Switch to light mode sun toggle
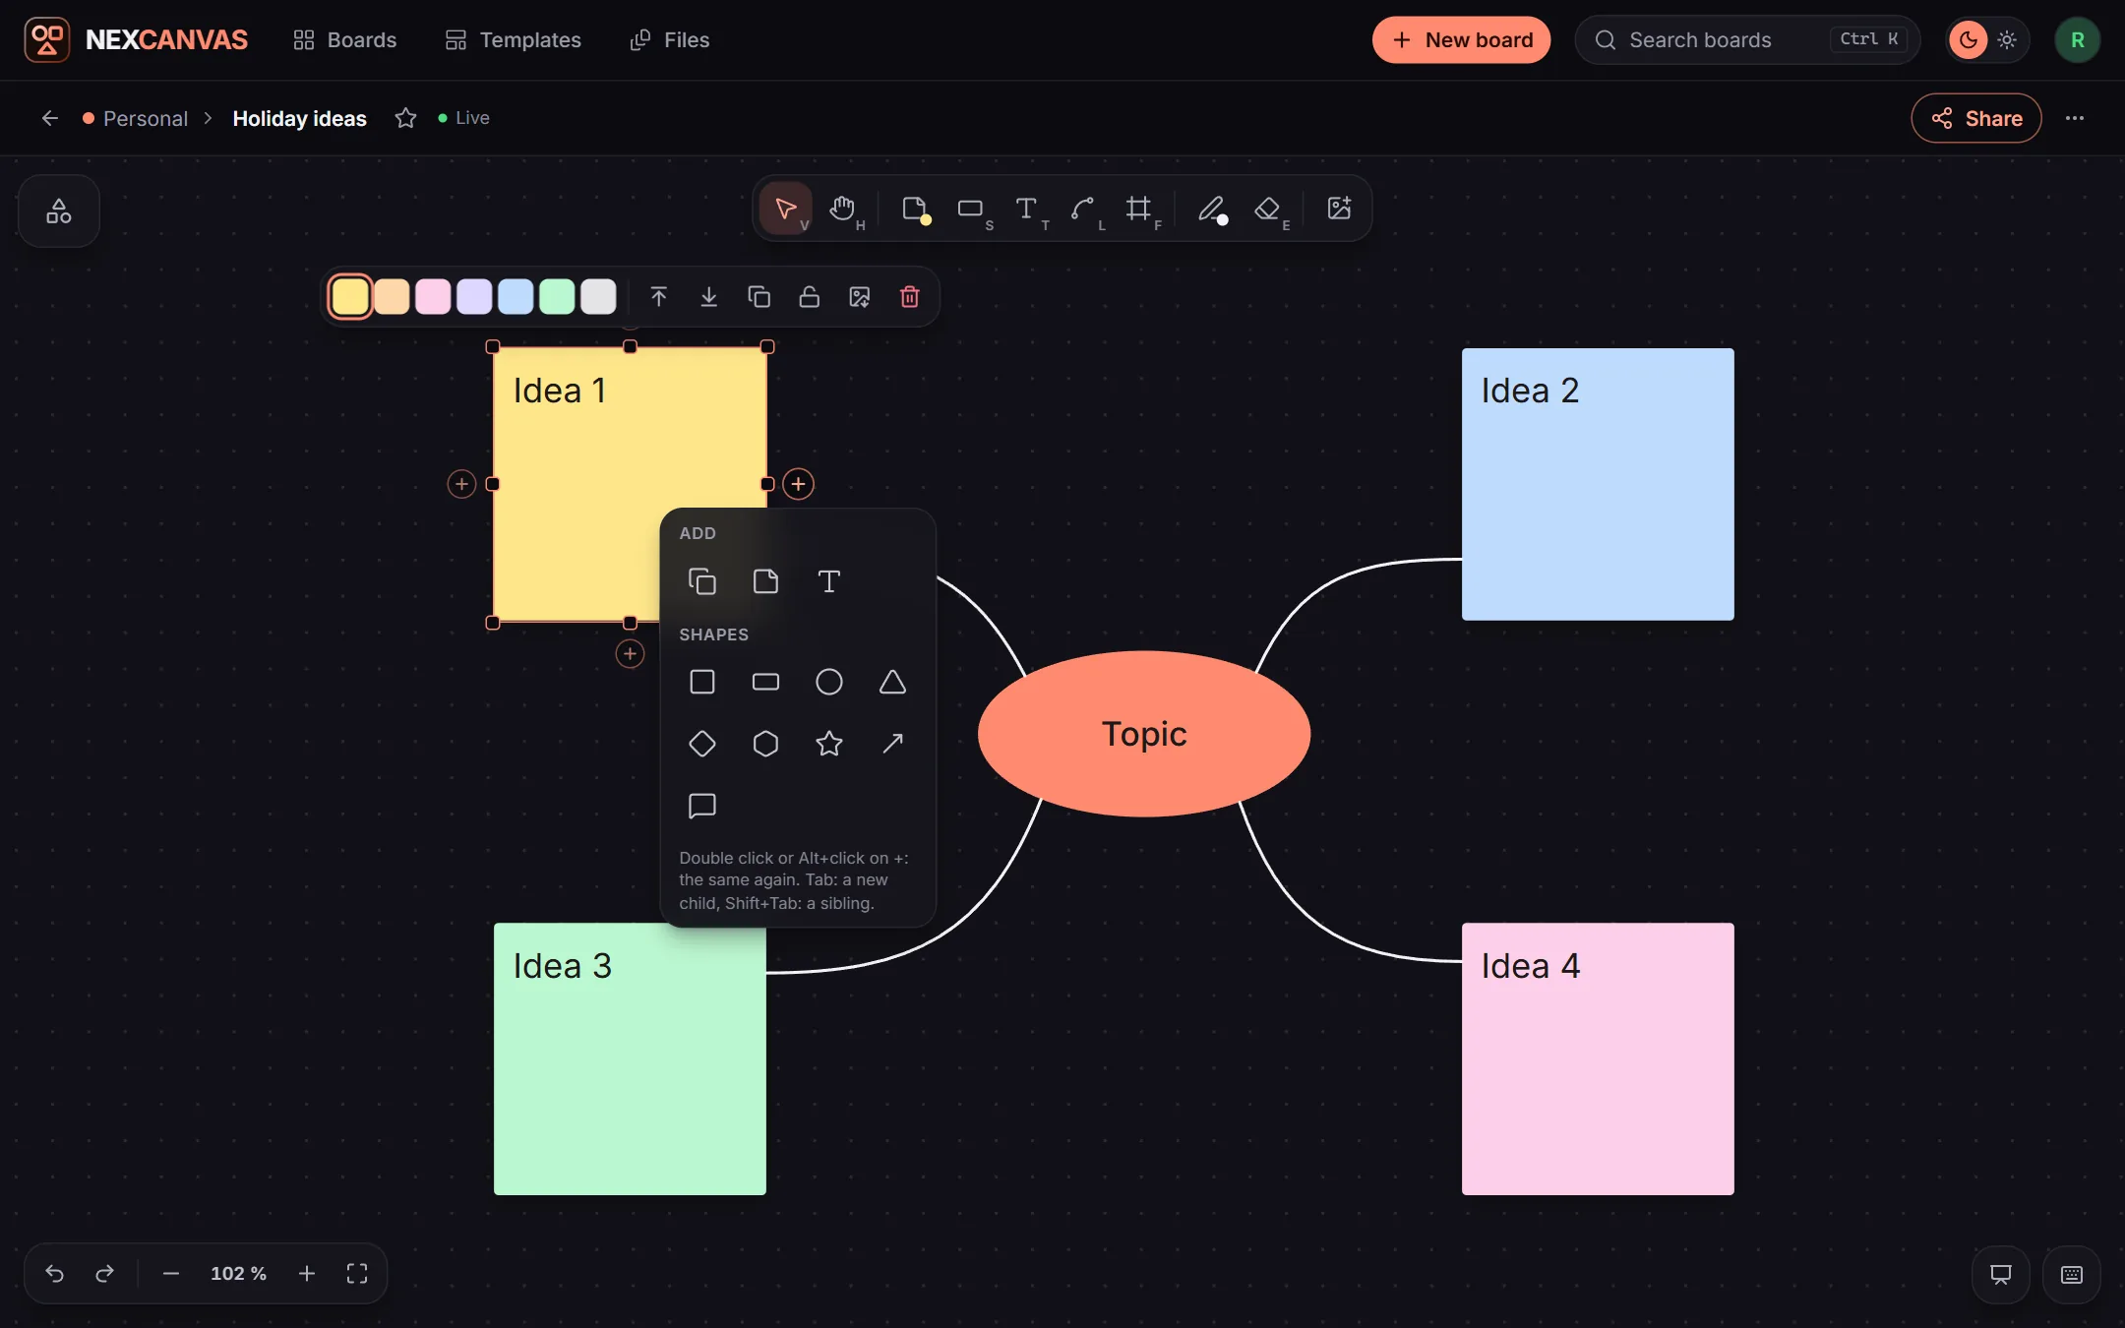This screenshot has height=1328, width=2125. tap(2008, 40)
